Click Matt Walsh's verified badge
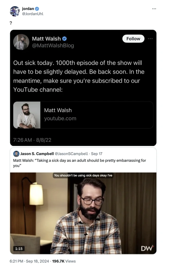This screenshot has height=267, width=173. [64, 39]
